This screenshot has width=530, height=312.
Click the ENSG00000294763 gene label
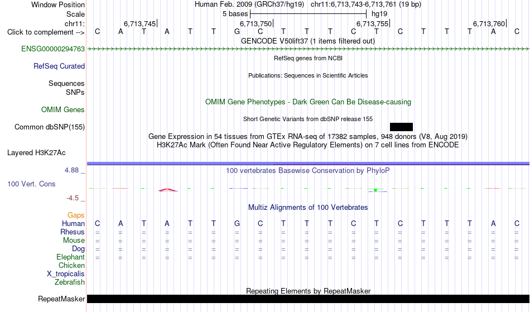(53, 49)
